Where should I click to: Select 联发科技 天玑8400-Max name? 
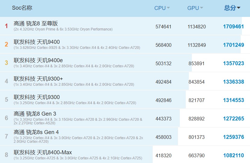click(x=43, y=152)
